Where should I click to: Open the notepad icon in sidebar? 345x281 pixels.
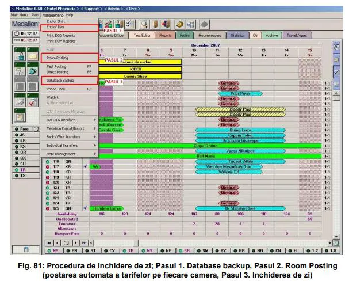pos(20,115)
